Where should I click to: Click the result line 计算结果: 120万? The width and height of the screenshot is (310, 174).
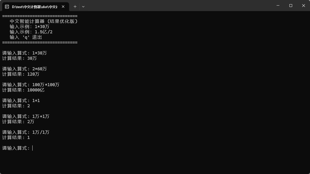[21, 74]
